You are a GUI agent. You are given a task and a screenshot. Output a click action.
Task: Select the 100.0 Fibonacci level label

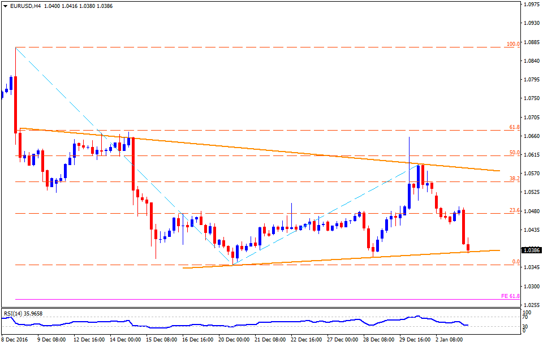coord(513,44)
